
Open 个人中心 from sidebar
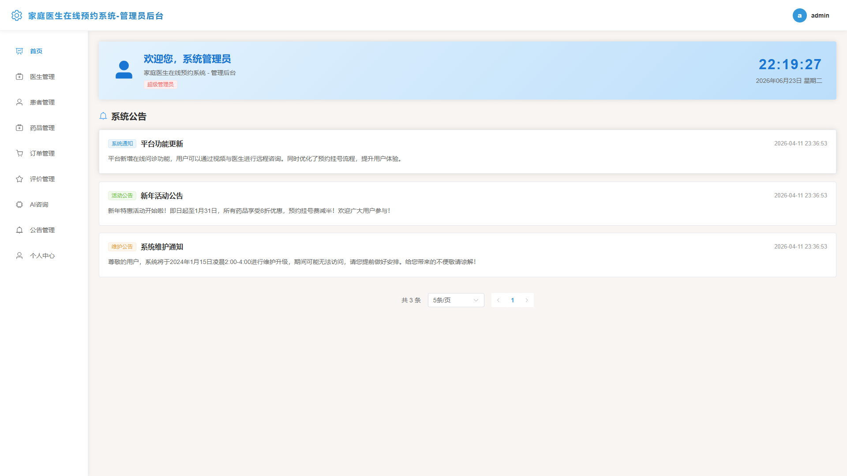[x=44, y=256]
